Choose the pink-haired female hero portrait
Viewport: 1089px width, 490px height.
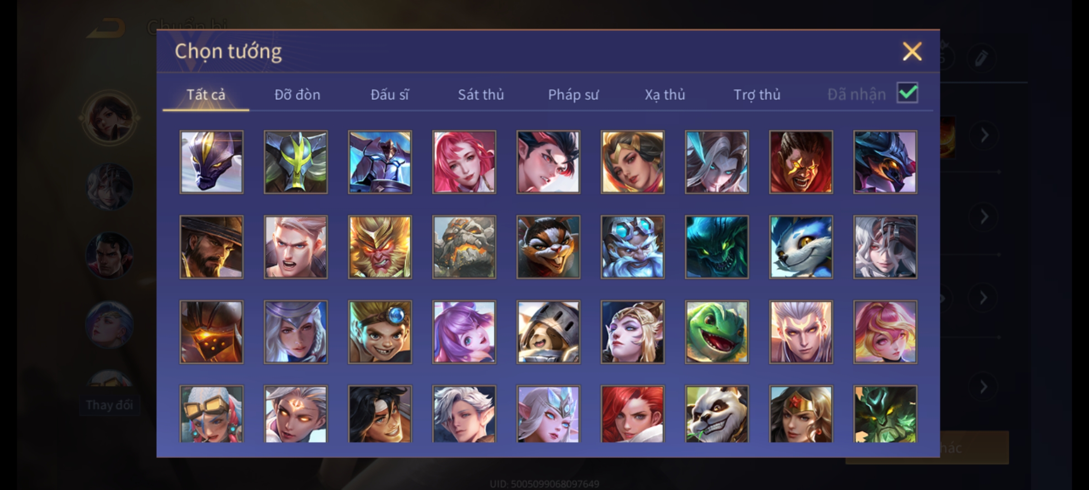click(464, 162)
